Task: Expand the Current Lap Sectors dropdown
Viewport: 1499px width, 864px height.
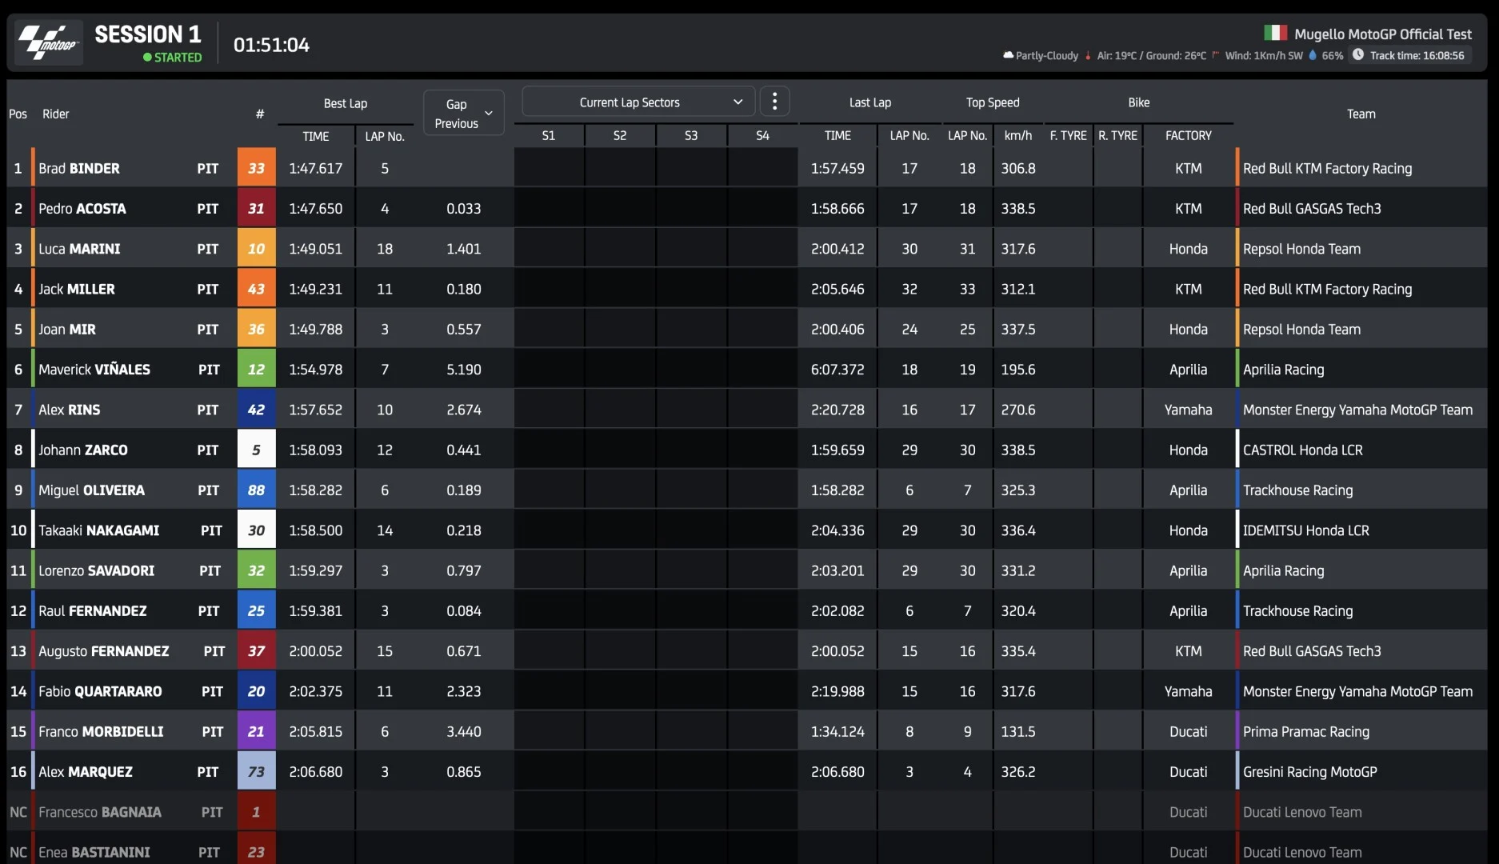Action: point(638,102)
